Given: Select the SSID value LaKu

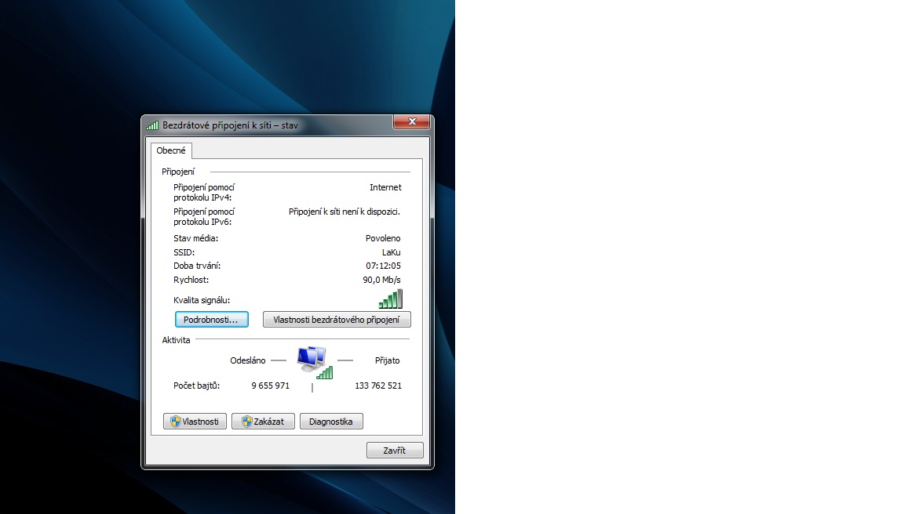Looking at the screenshot, I should pyautogui.click(x=391, y=252).
